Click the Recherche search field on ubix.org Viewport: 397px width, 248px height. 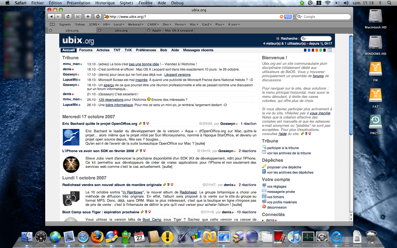tap(316, 39)
